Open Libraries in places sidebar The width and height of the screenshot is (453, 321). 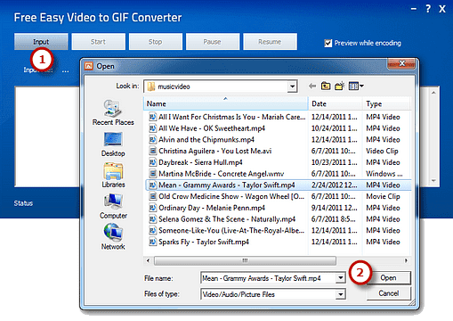pos(113,175)
